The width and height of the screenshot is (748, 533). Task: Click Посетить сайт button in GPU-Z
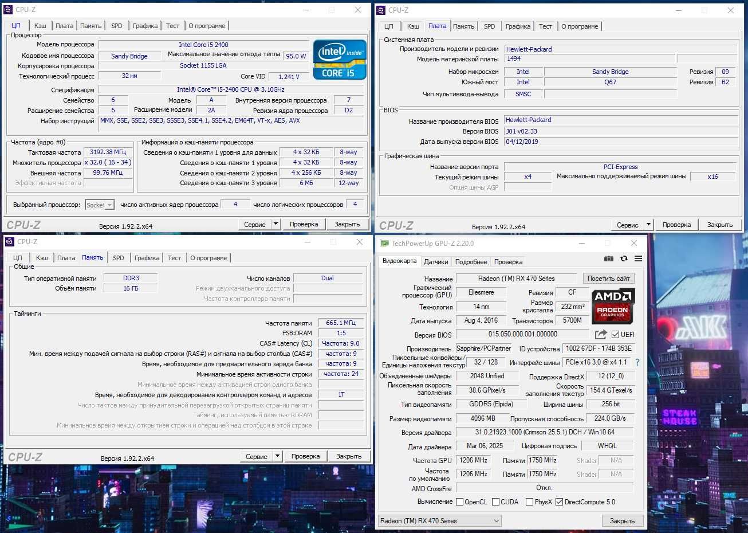pos(608,278)
